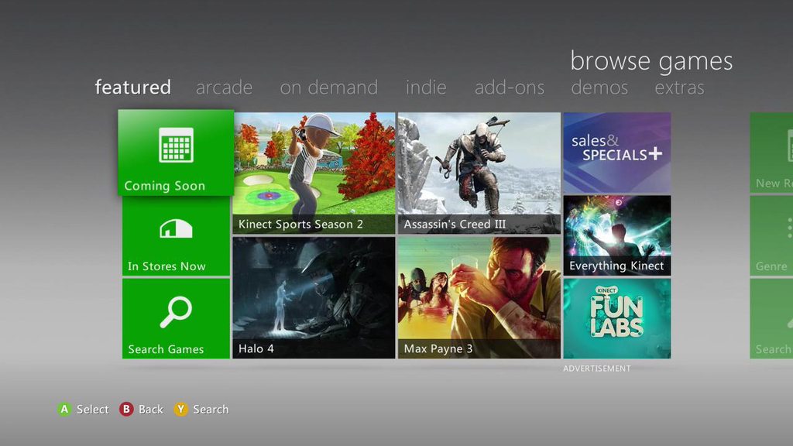
Task: Click the green A Select button icon
Action: point(64,409)
